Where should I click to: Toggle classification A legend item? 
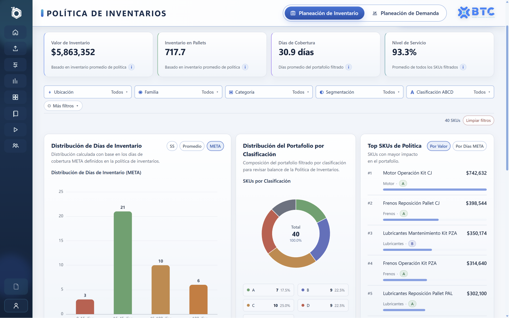(269, 290)
